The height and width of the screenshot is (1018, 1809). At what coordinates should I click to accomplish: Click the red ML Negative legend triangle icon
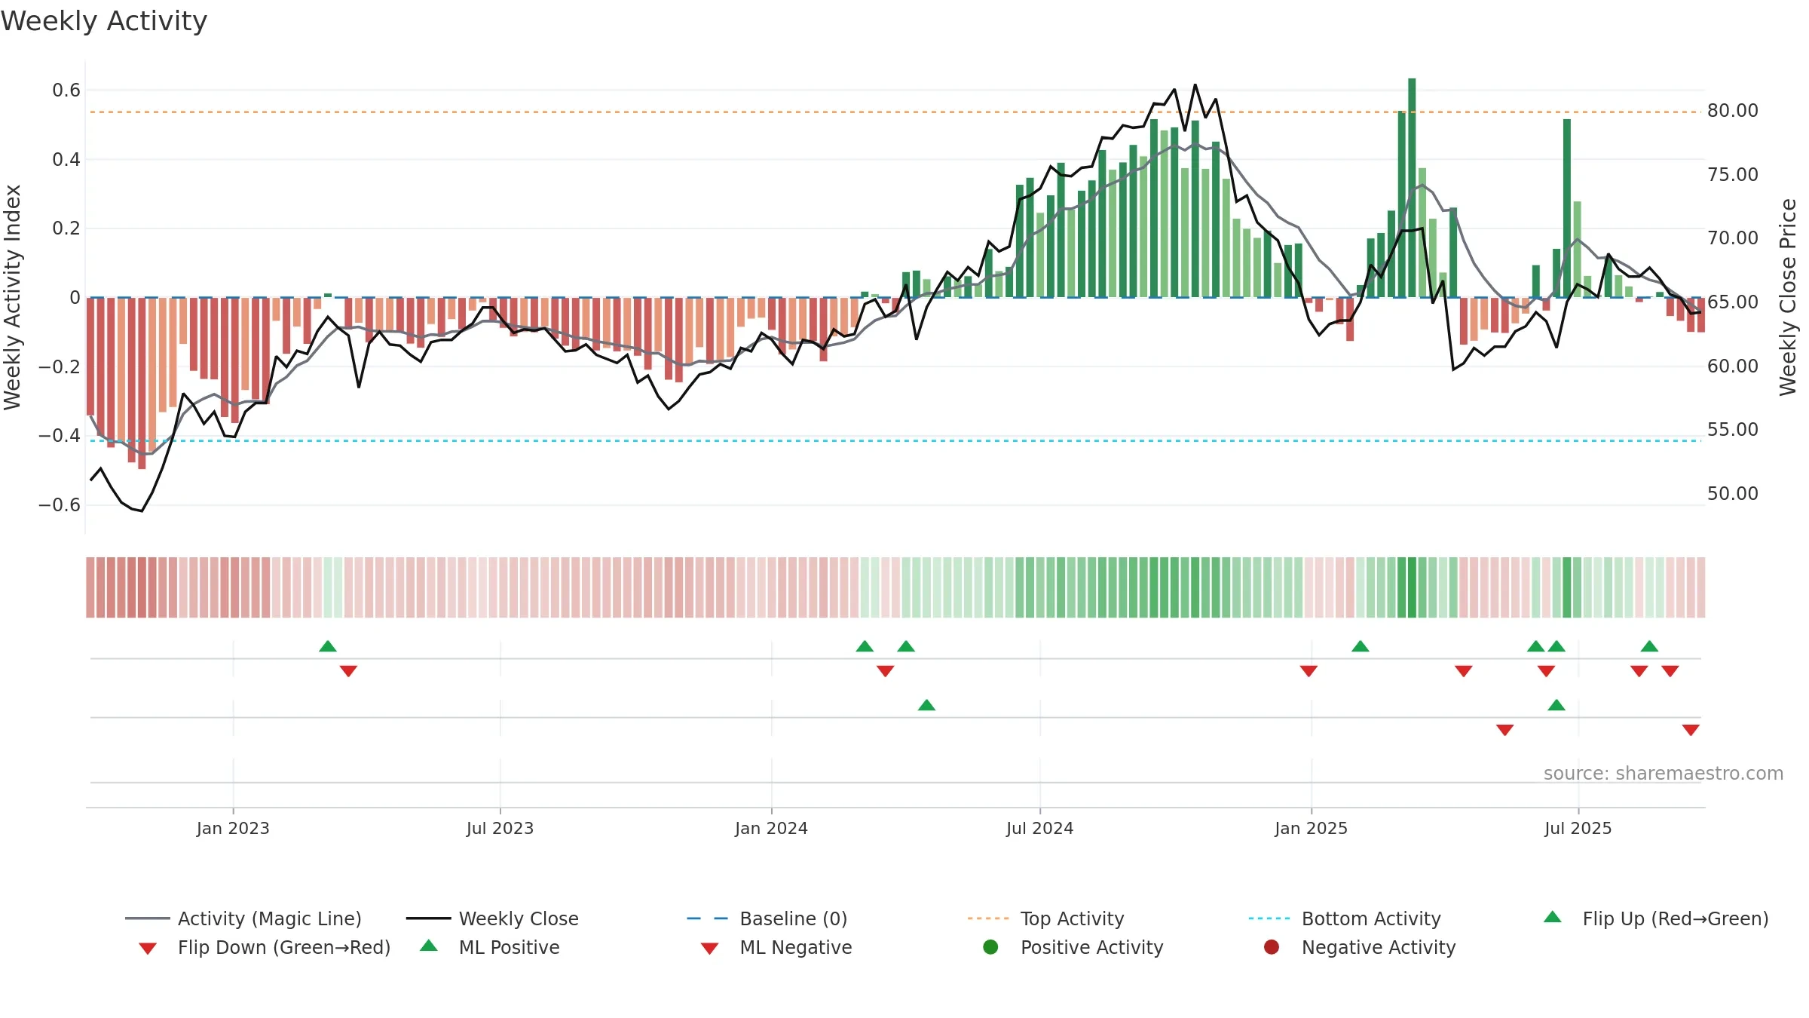[x=709, y=949]
